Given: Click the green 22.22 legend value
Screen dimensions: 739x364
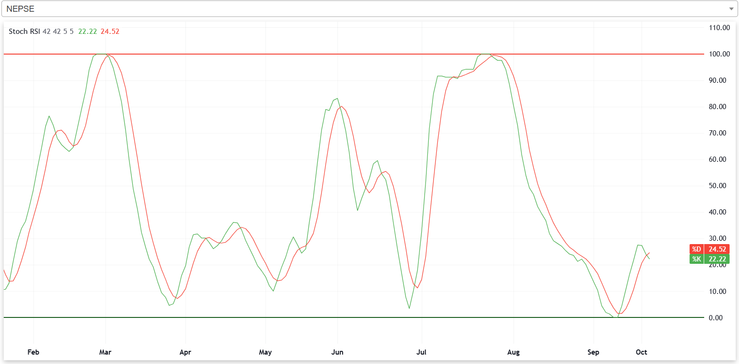Looking at the screenshot, I should coord(88,32).
